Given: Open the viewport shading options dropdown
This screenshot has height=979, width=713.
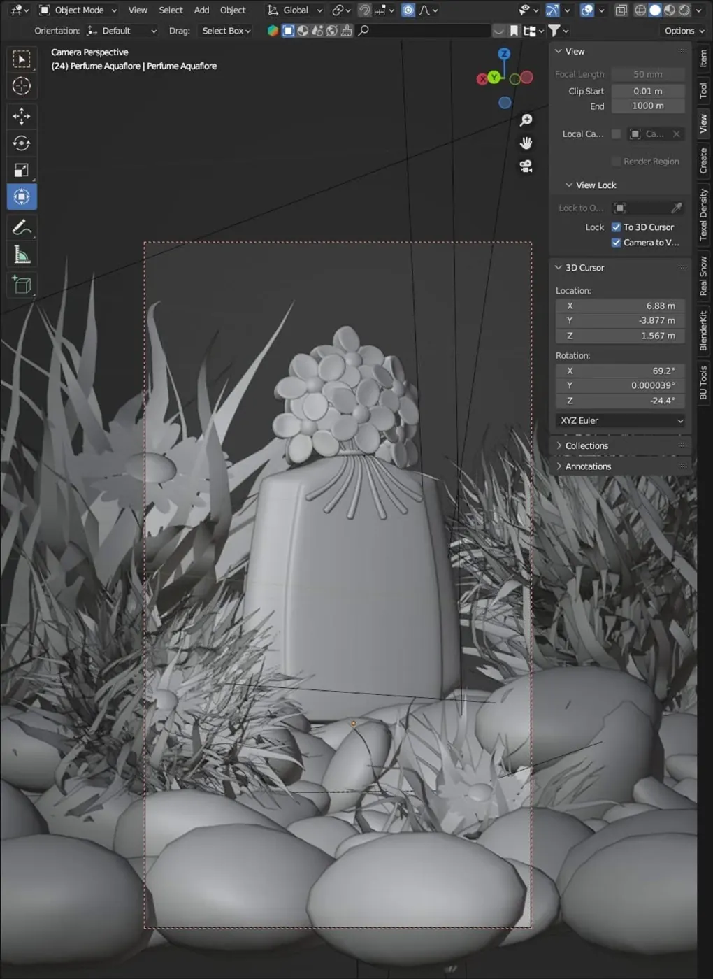Looking at the screenshot, I should click(699, 10).
